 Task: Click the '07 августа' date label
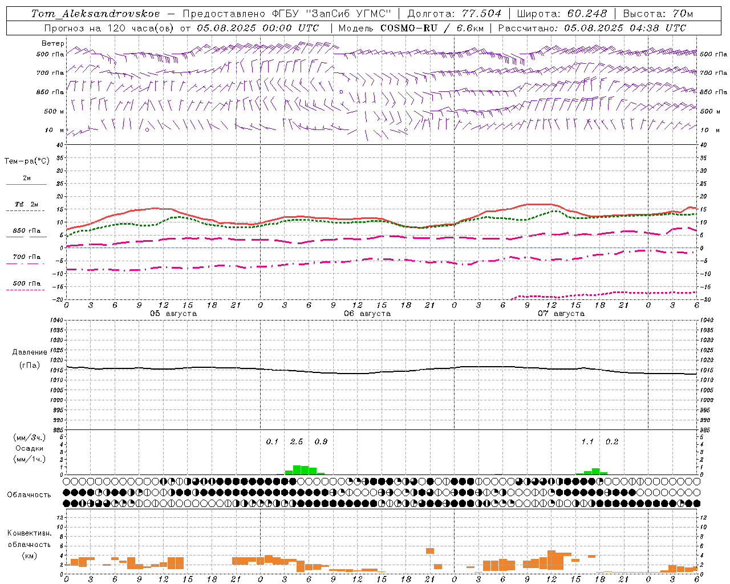[561, 314]
